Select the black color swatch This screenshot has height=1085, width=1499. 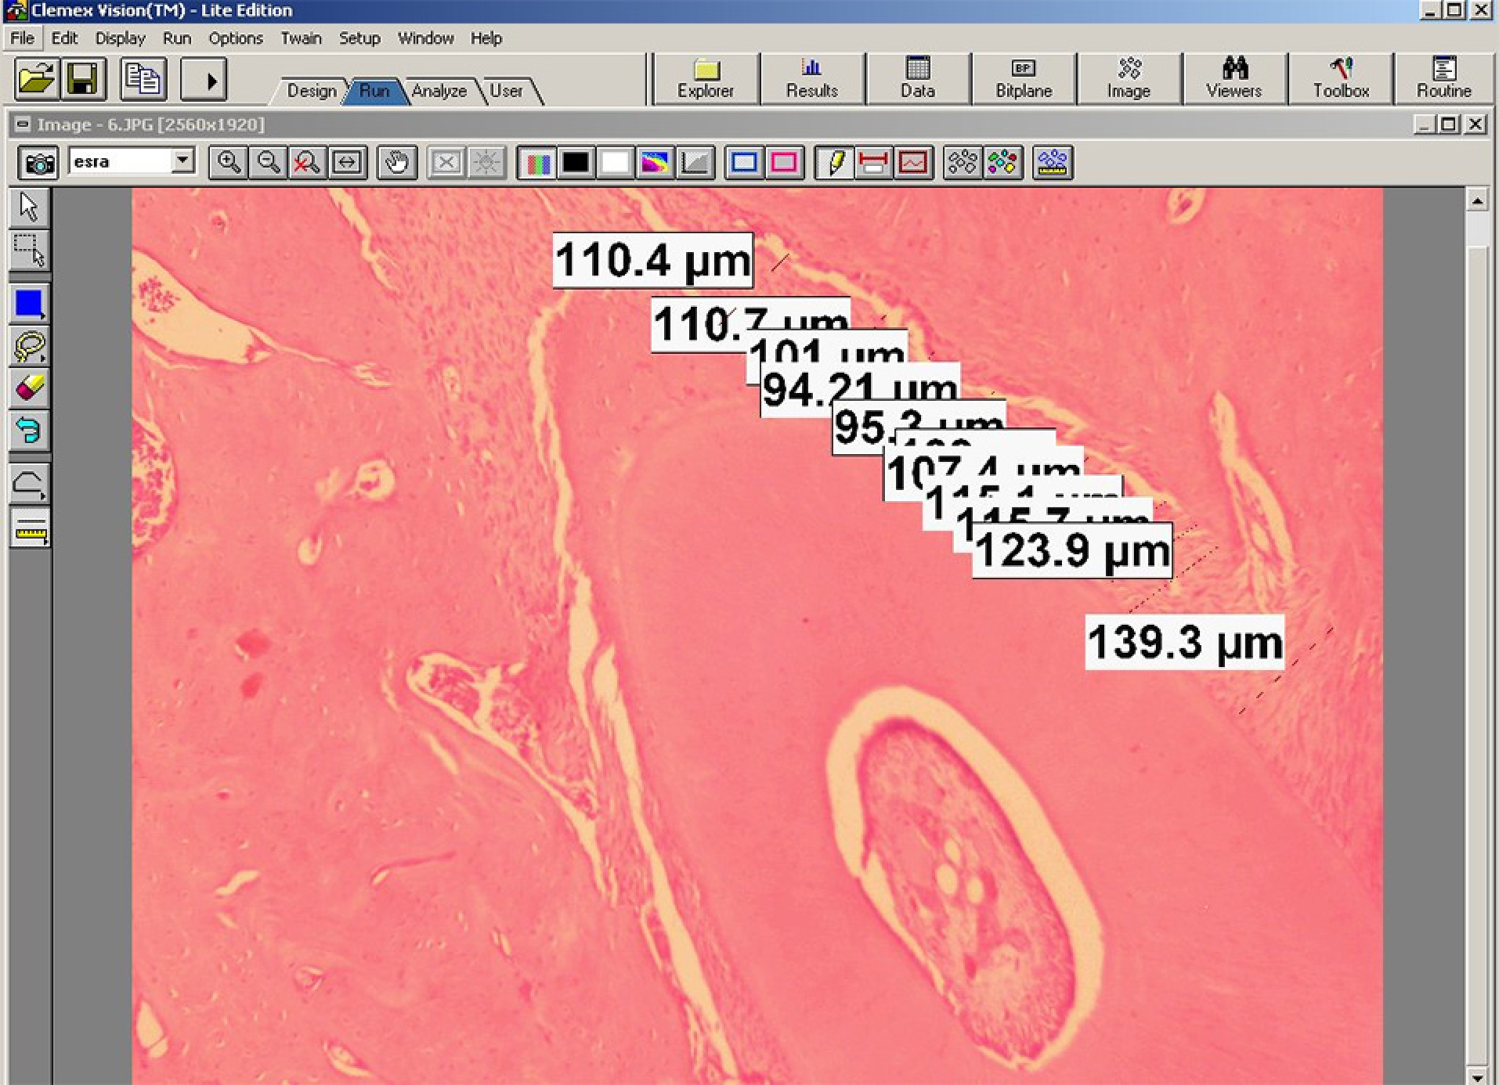pyautogui.click(x=576, y=163)
